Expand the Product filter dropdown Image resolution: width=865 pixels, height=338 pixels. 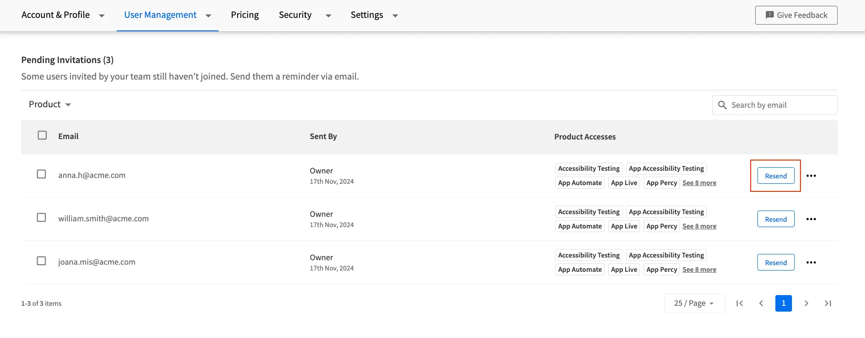click(x=50, y=105)
